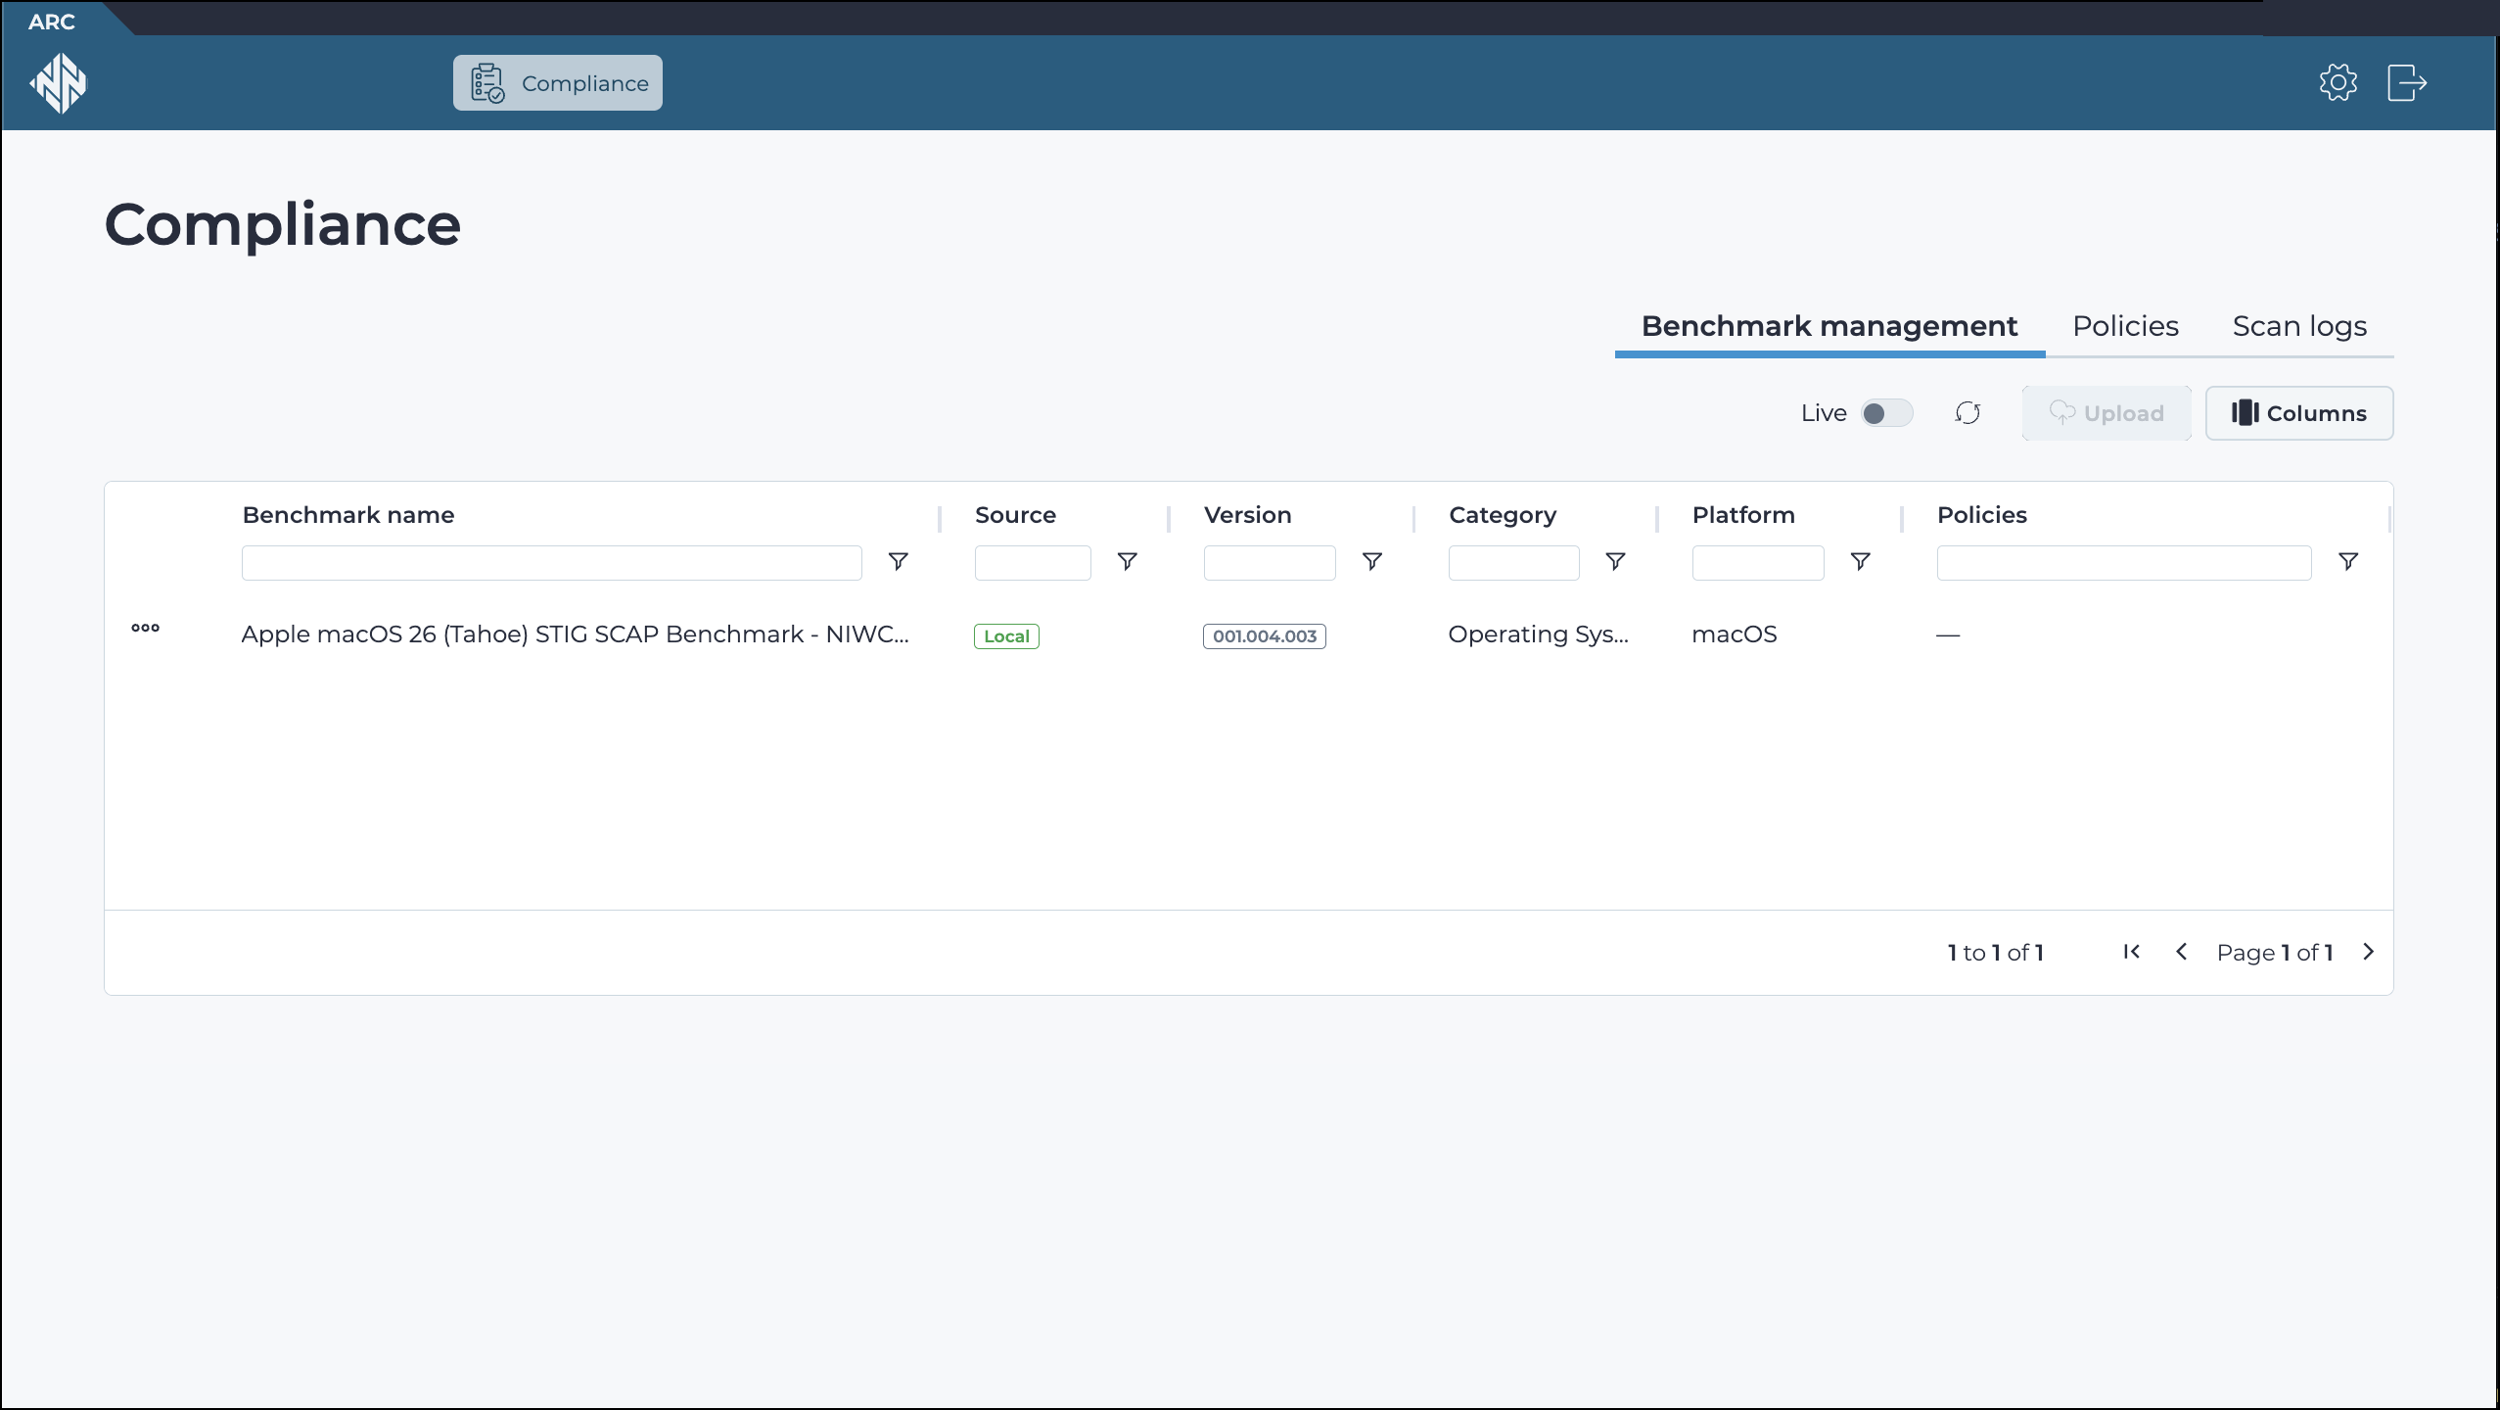Screen dimensions: 2500x1410
Task: Open the row actions three-dot menu
Action: pyautogui.click(x=145, y=628)
